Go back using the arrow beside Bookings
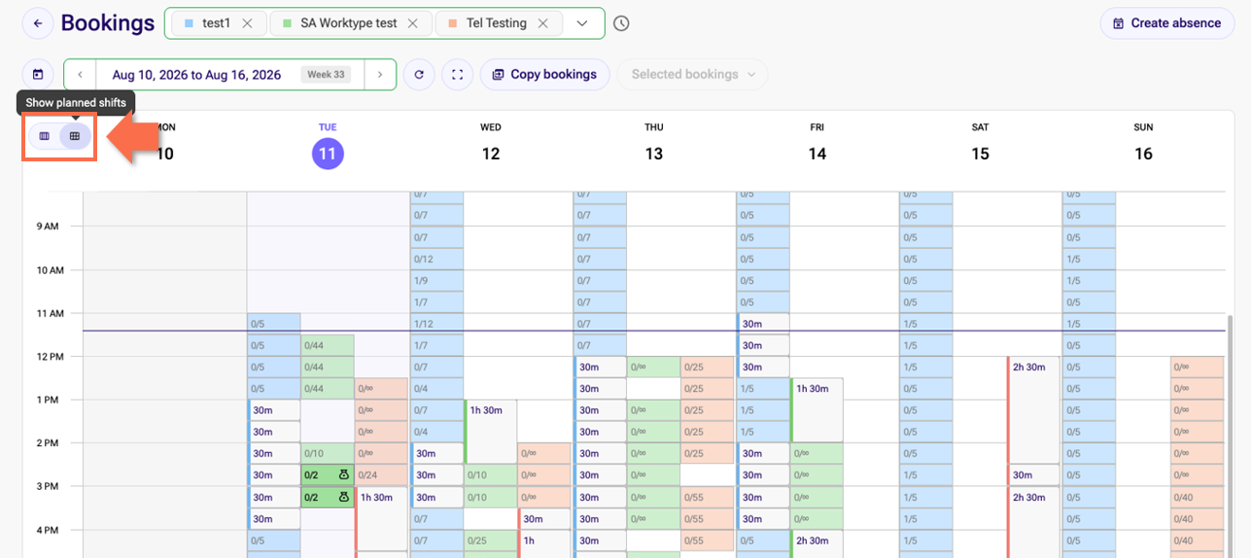1251x558 pixels. (37, 23)
